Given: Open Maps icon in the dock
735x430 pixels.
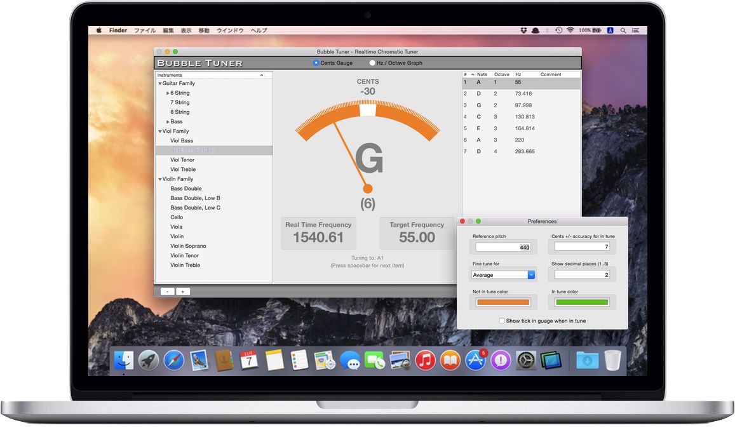Looking at the screenshot, I should pyautogui.click(x=325, y=361).
